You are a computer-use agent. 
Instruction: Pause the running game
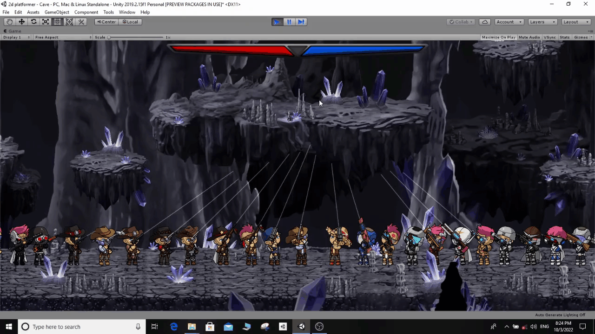click(289, 22)
